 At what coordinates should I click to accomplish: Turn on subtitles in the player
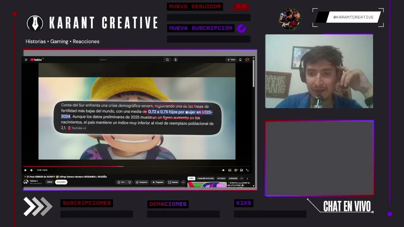230,170
